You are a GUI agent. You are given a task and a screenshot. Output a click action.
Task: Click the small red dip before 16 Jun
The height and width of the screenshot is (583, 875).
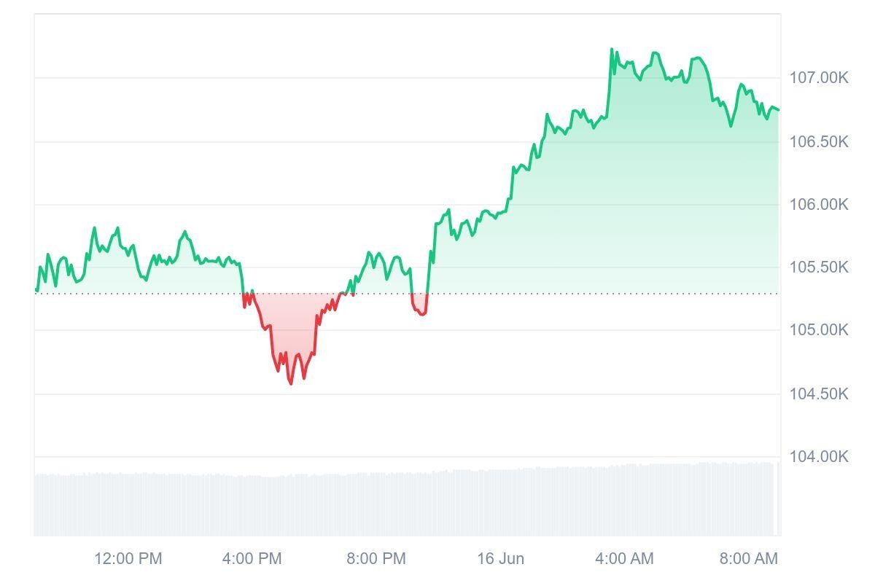(x=421, y=313)
